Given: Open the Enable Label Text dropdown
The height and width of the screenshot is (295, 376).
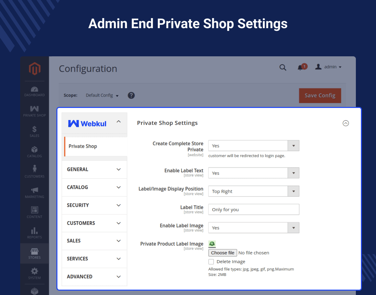Looking at the screenshot, I should [254, 173].
